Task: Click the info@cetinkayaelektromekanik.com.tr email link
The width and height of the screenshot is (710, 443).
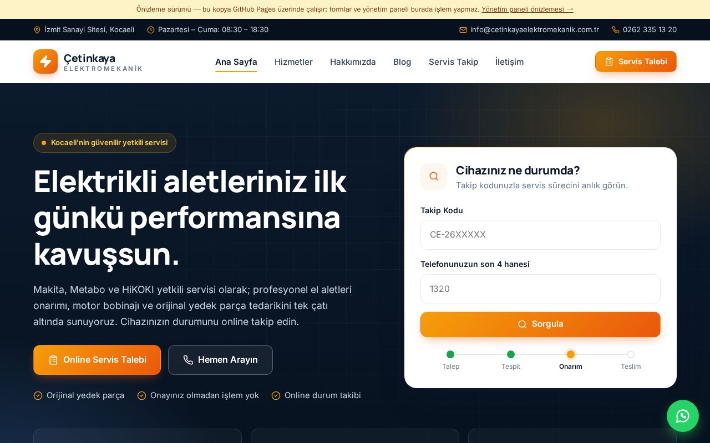Action: (535, 30)
